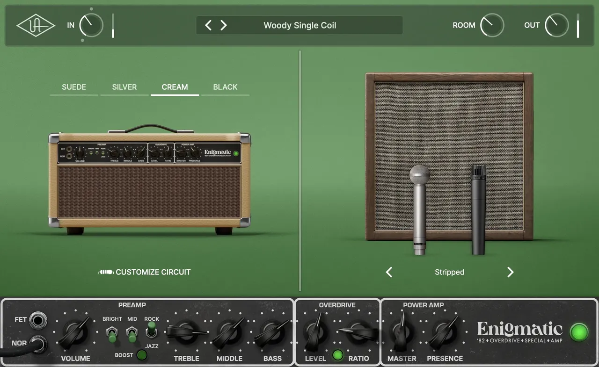Click the MIDDLE knob
This screenshot has height=367, width=599.
tap(229, 333)
